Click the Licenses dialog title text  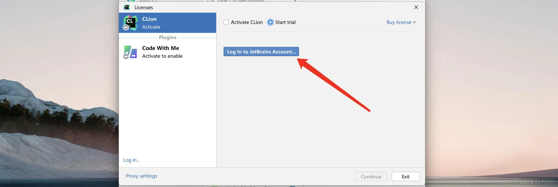pos(143,7)
